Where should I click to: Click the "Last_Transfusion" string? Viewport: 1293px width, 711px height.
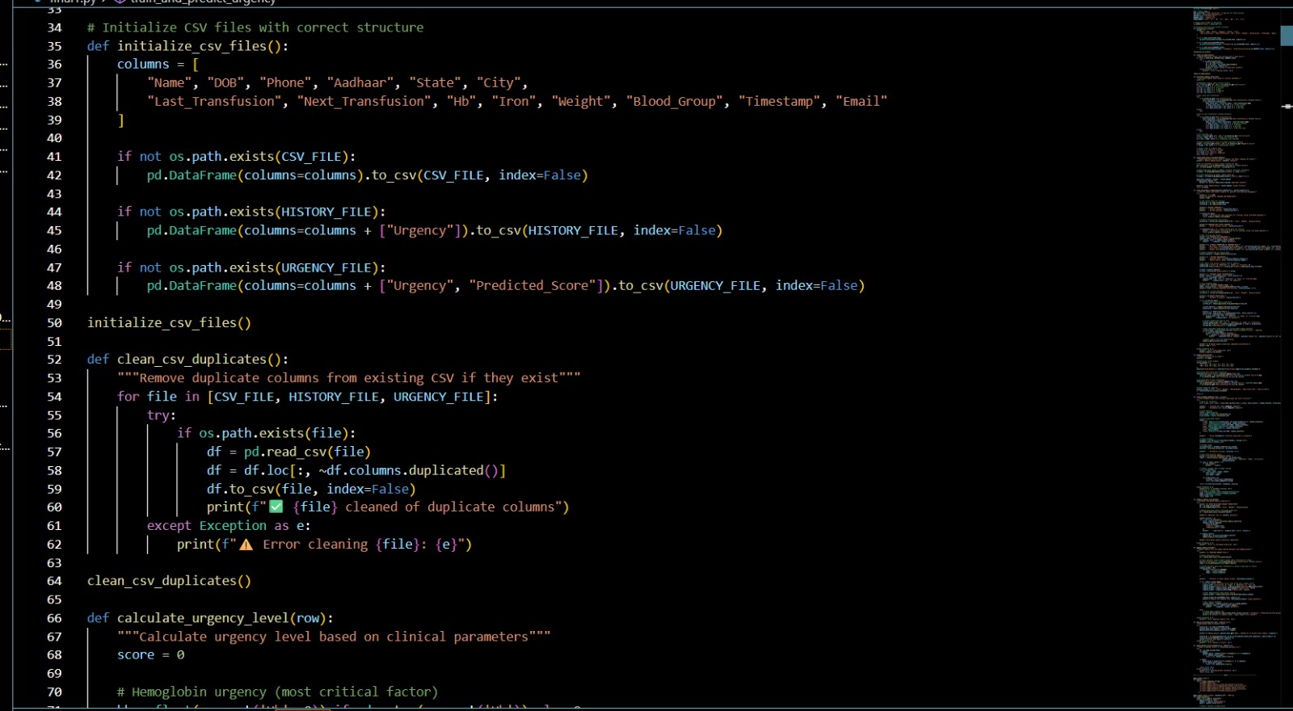(x=214, y=101)
